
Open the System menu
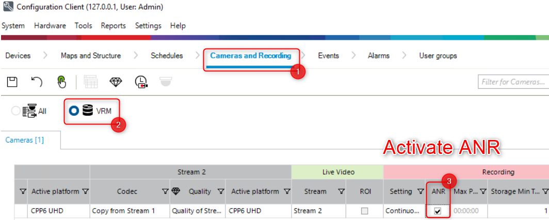coord(13,26)
